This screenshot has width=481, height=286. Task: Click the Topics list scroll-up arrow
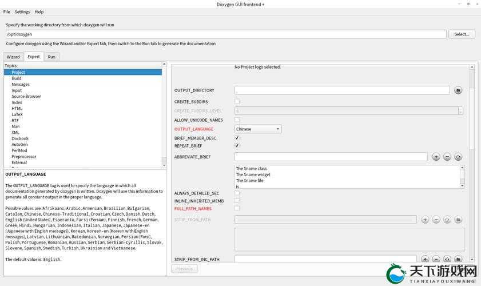(x=164, y=64)
